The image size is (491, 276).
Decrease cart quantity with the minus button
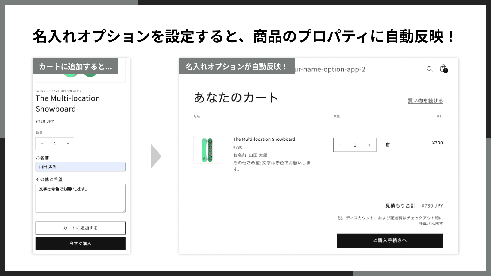[x=340, y=145]
